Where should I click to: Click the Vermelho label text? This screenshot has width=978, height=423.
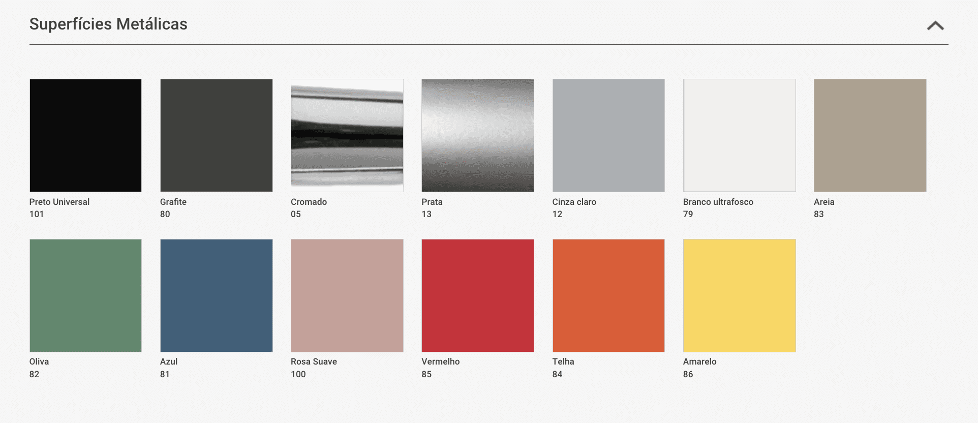point(440,361)
